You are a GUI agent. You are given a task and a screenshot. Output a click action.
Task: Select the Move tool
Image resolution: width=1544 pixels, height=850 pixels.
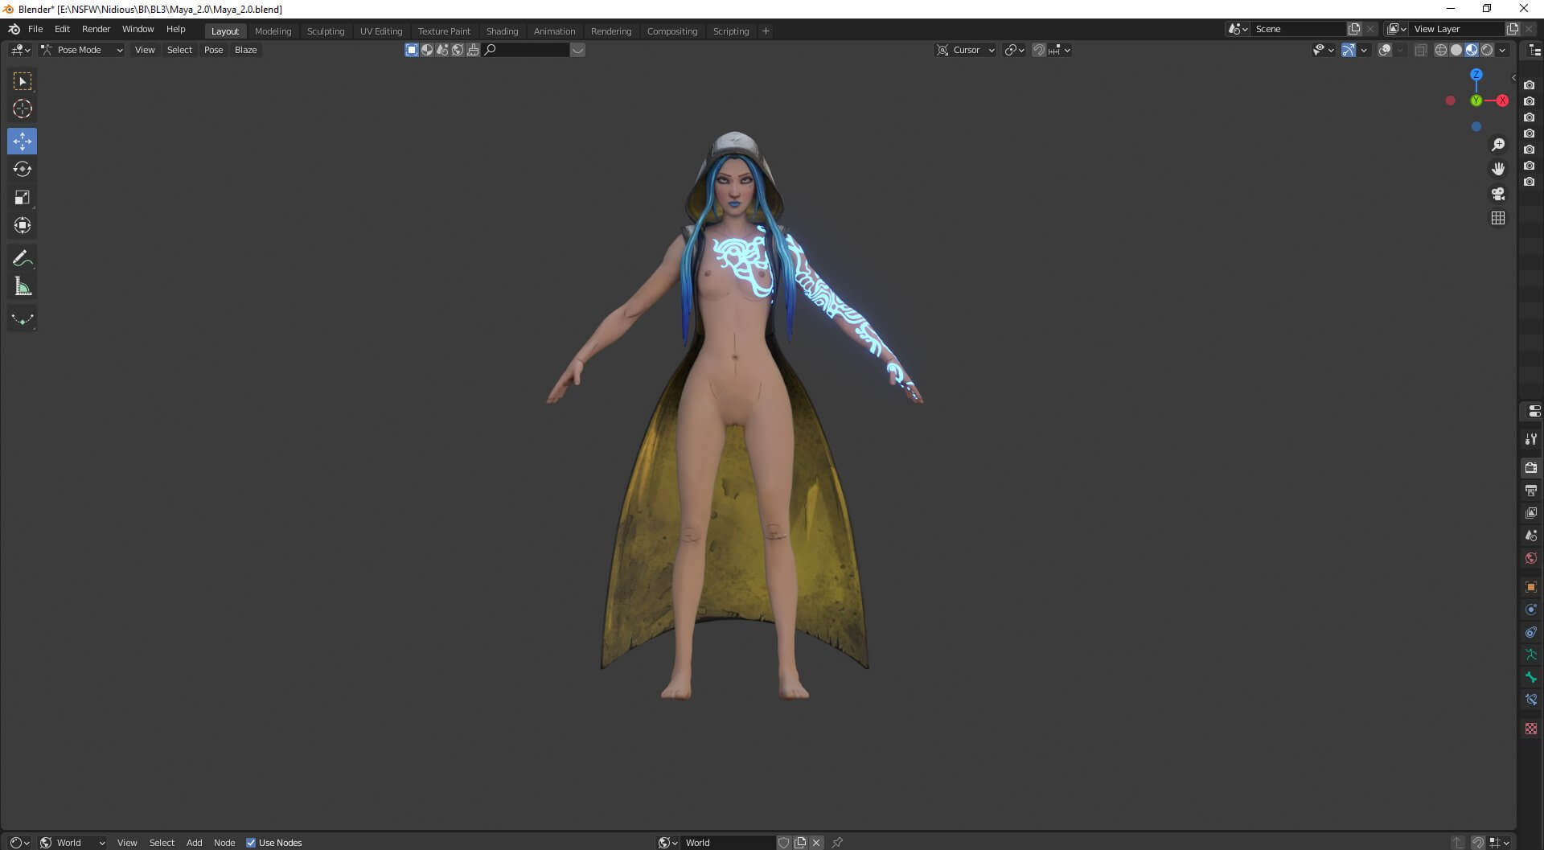coord(22,142)
